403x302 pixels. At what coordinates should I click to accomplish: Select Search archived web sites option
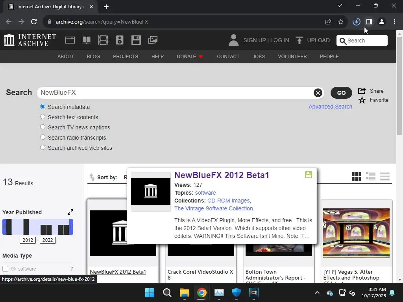tap(43, 147)
